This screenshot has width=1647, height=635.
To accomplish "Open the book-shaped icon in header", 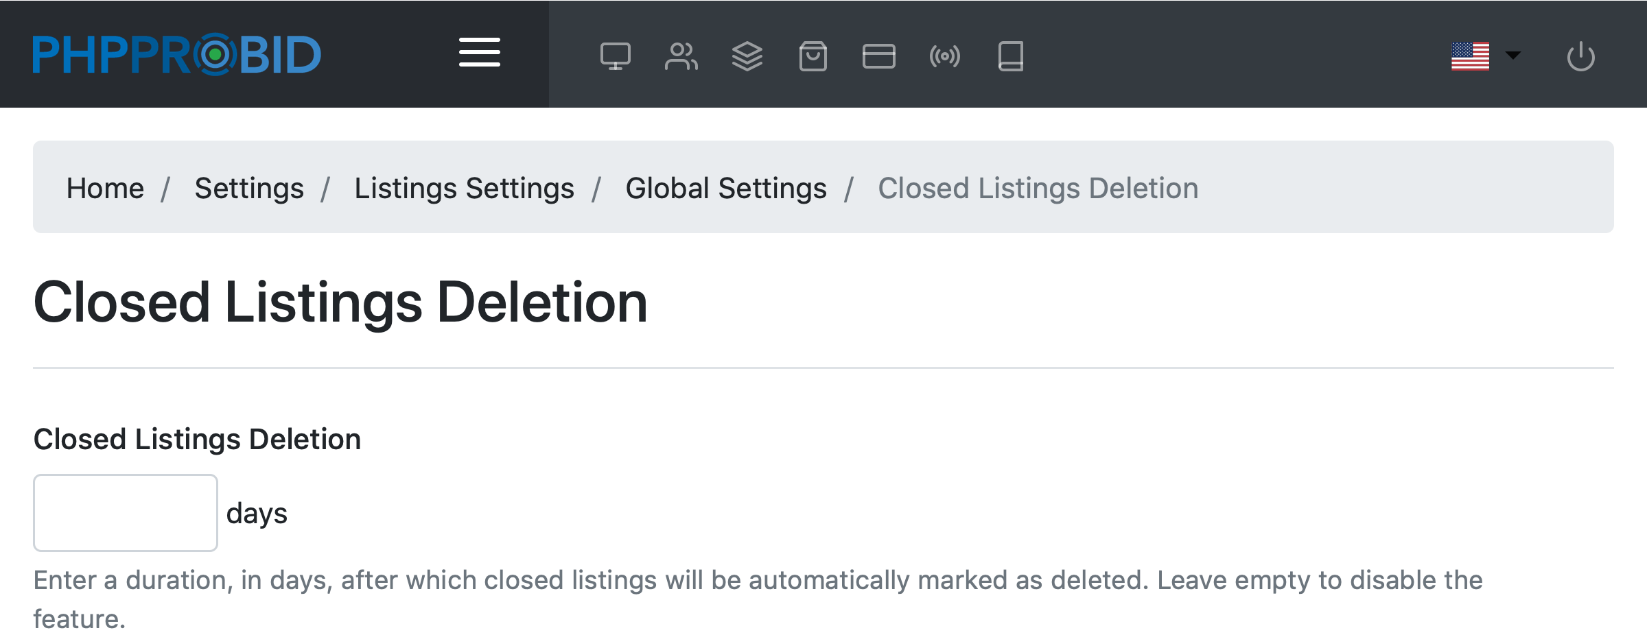I will pyautogui.click(x=1010, y=56).
